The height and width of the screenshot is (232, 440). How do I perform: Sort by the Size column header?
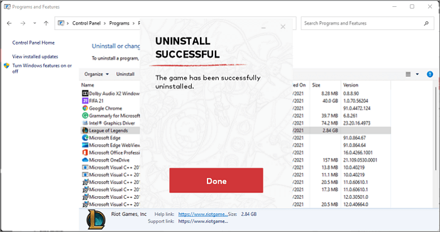316,85
